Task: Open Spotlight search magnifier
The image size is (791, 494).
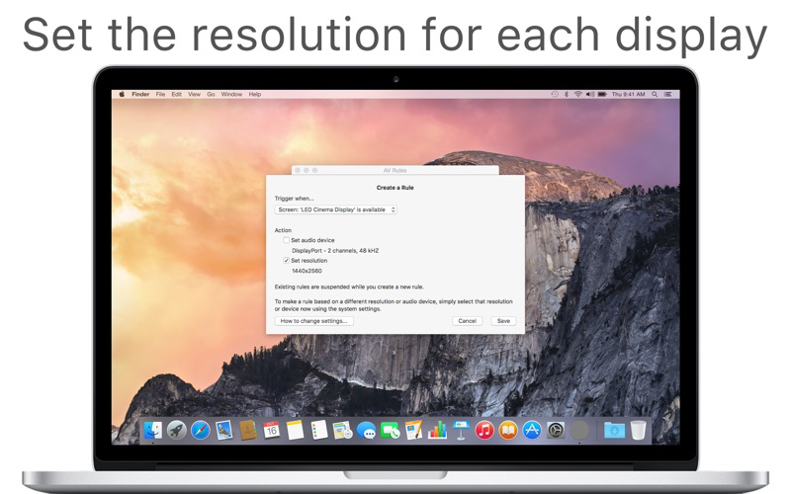Action: 655,94
